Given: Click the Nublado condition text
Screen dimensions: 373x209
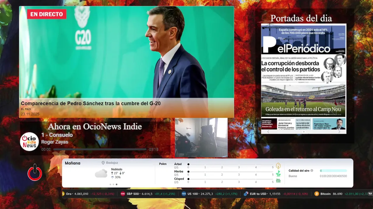Looking at the screenshot, I should click(117, 169).
